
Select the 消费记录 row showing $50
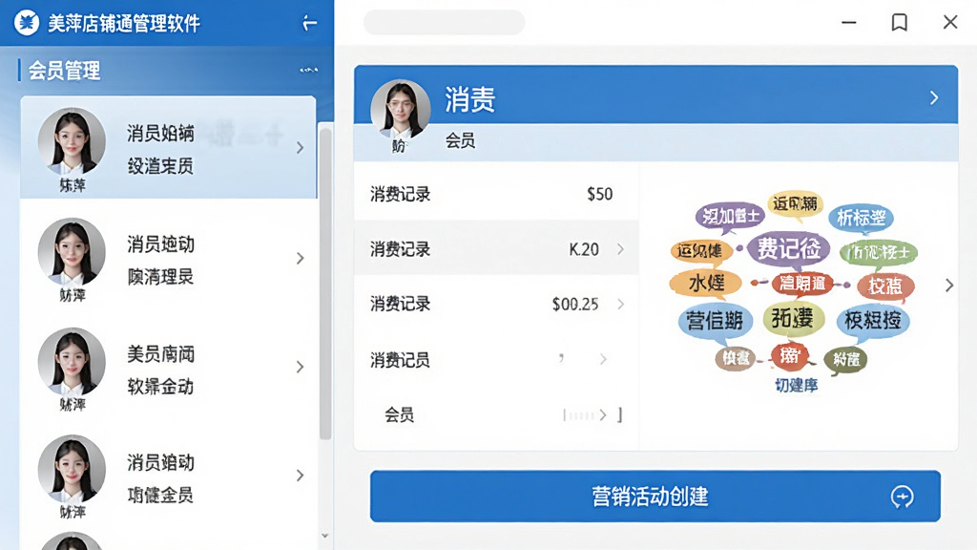[496, 193]
